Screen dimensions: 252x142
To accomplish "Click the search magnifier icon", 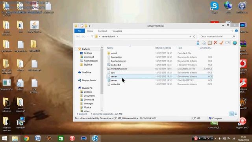I will click(x=233, y=37).
